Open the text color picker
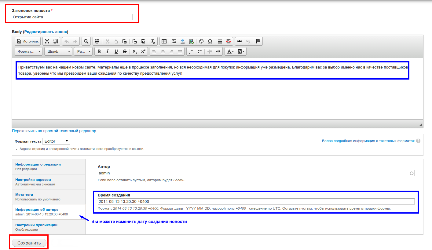The image size is (432, 250). pyautogui.click(x=230, y=52)
